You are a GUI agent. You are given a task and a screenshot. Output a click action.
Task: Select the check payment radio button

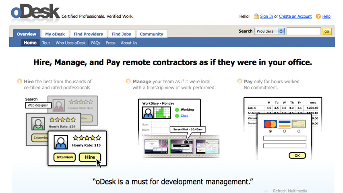[299, 131]
